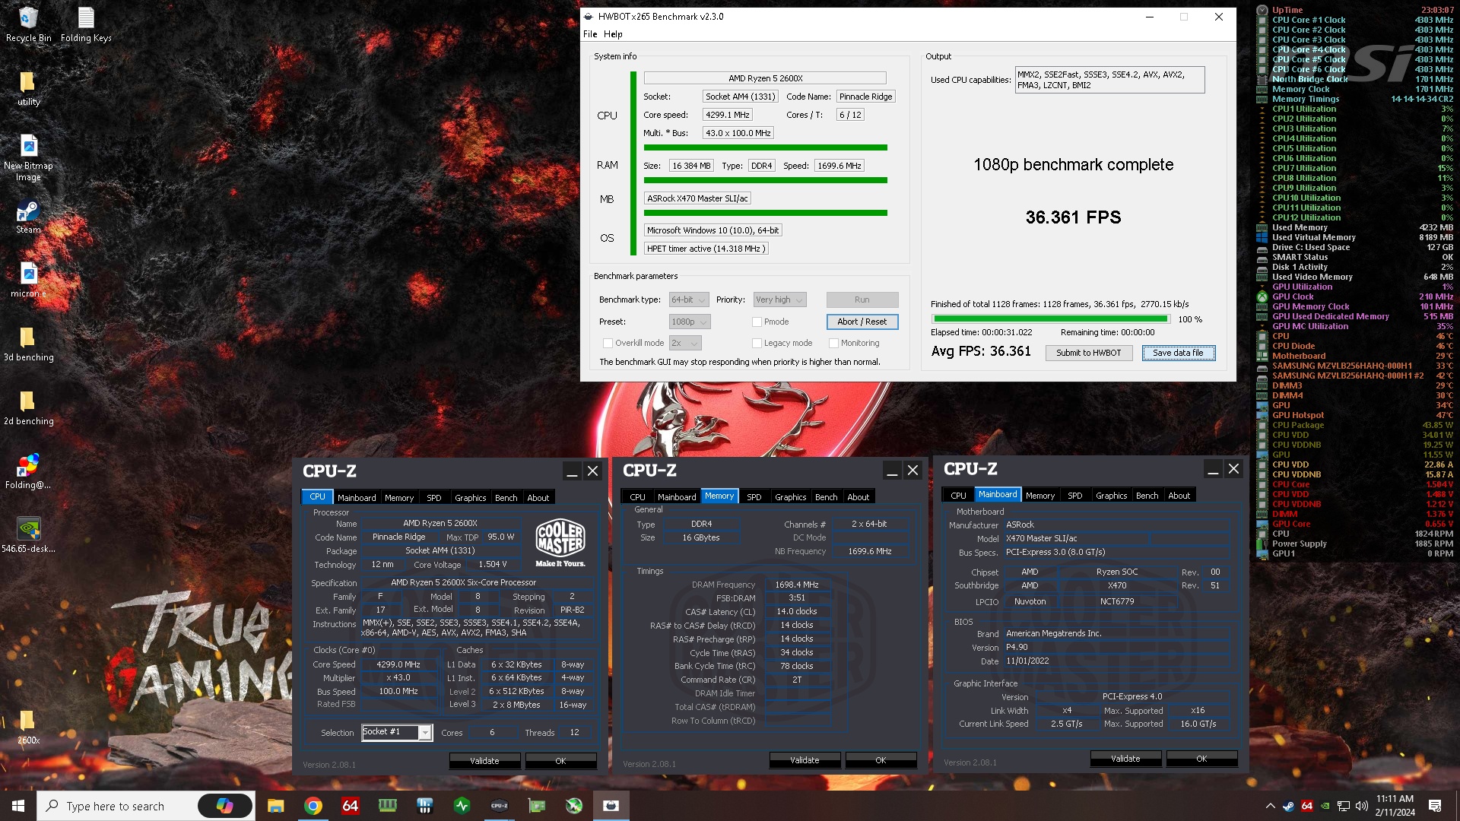
Task: Open Copilot from the taskbar search box
Action: [224, 806]
